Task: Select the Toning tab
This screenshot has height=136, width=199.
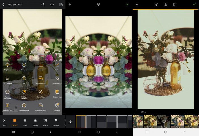Action: click(x=15, y=122)
